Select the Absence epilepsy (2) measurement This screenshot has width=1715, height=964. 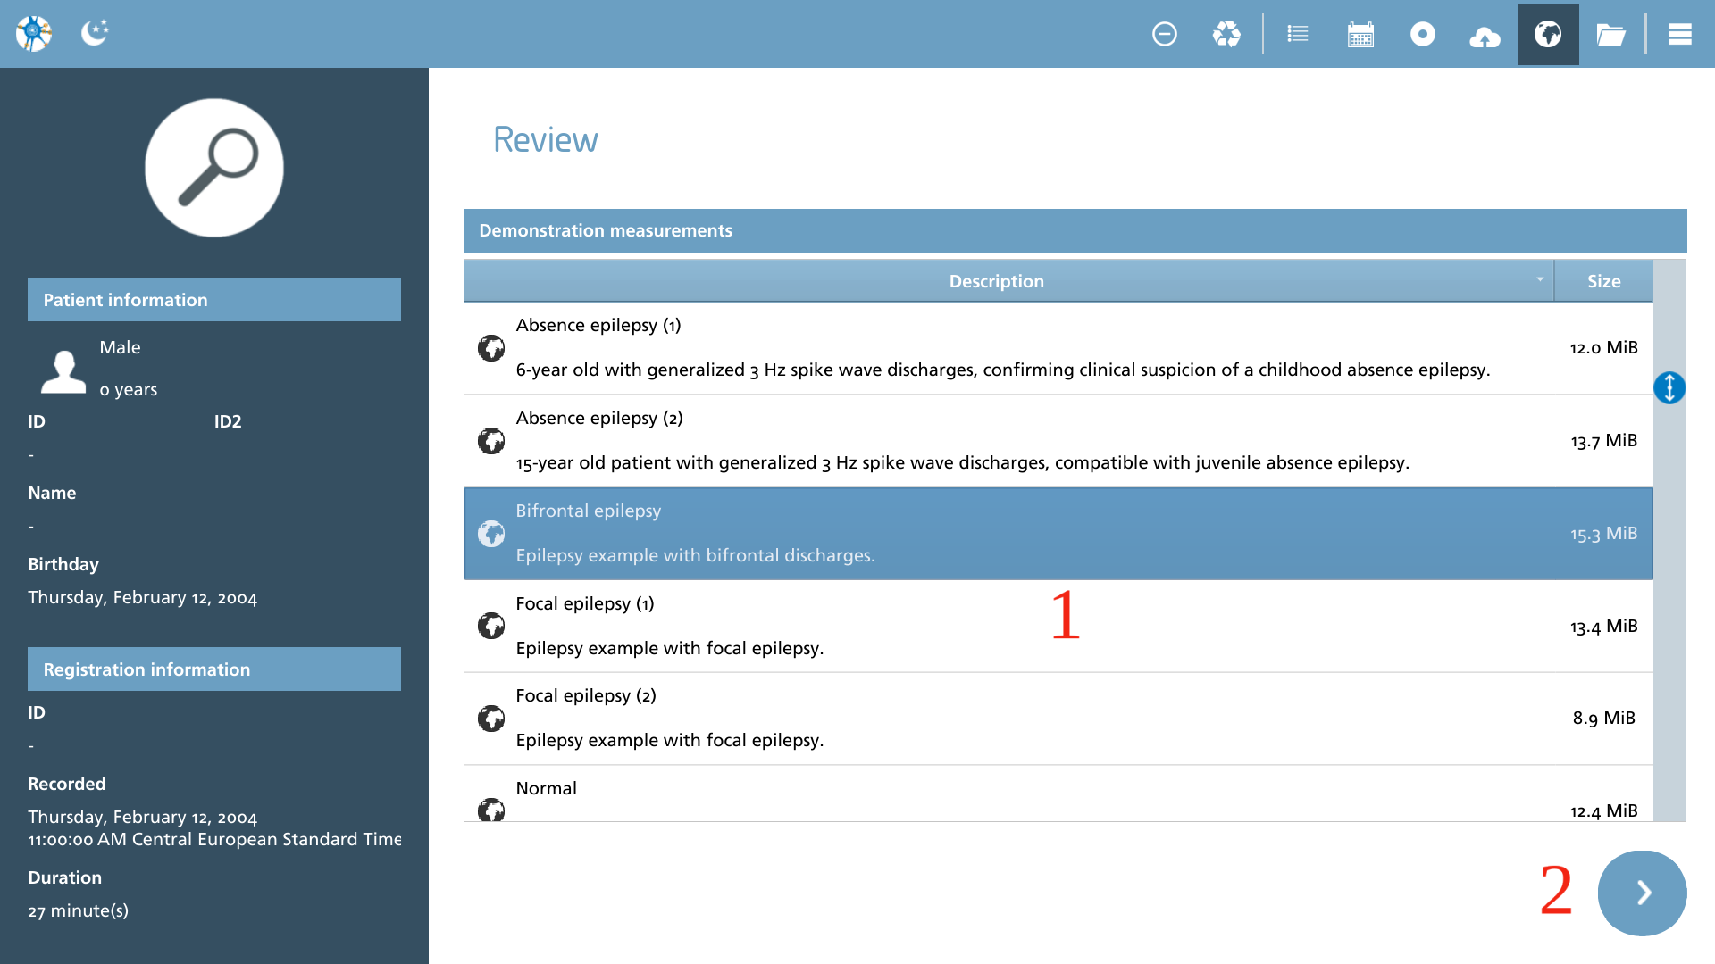point(1058,441)
